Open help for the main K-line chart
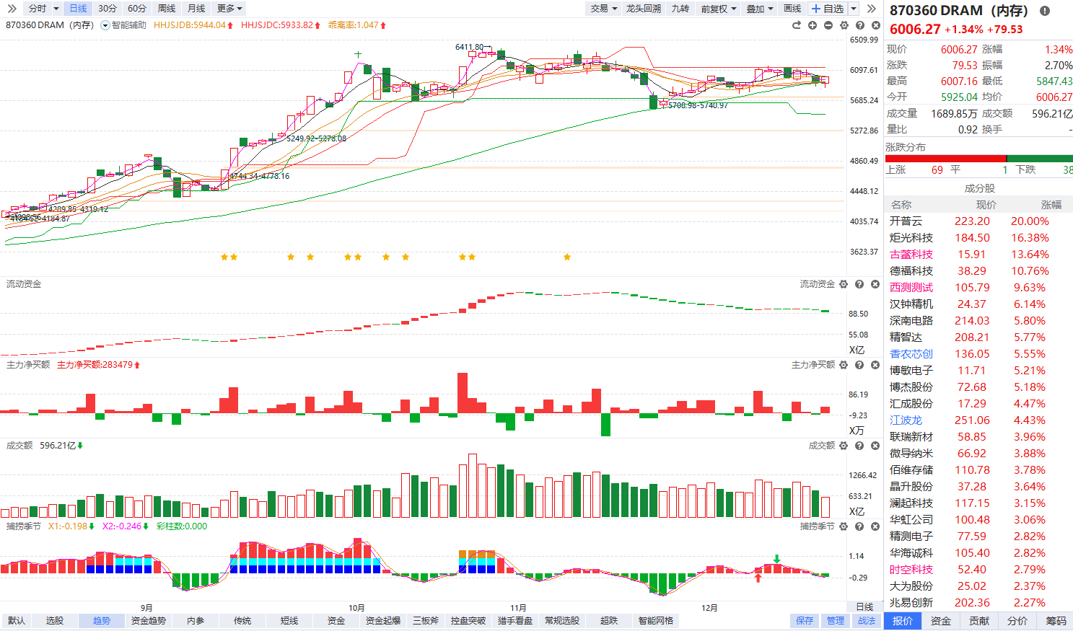This screenshot has width=1073, height=631. 860,25
